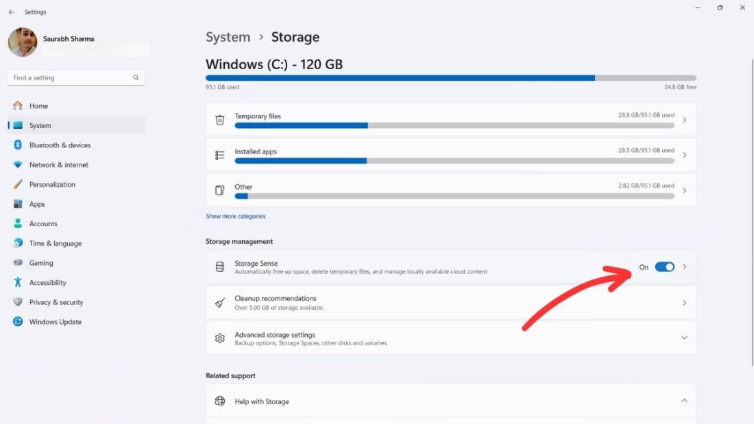Click the Gaming controller icon
754x424 pixels.
click(18, 263)
